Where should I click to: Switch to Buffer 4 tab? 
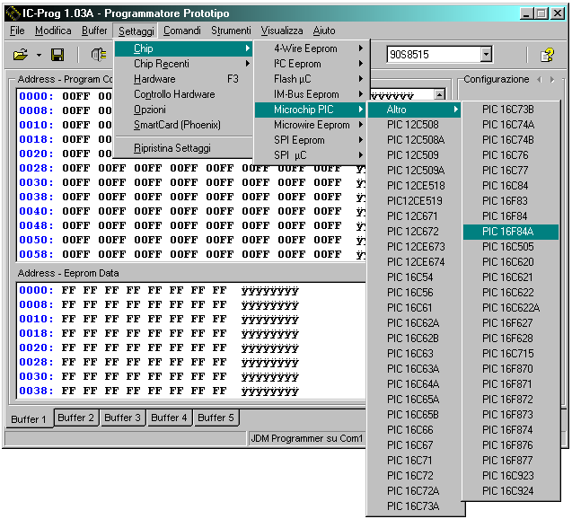click(x=169, y=418)
